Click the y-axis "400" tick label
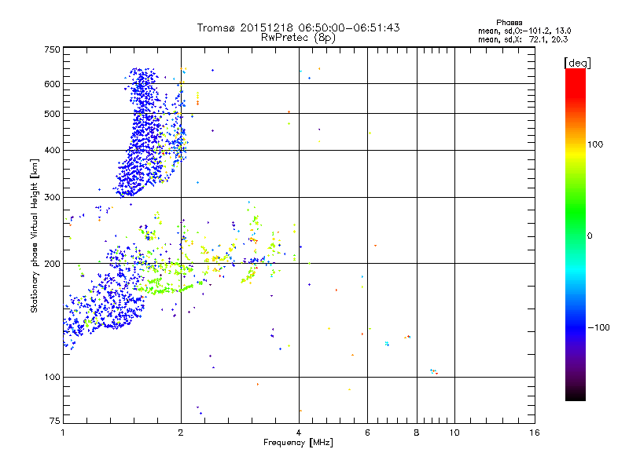629x471 pixels. pos(52,151)
